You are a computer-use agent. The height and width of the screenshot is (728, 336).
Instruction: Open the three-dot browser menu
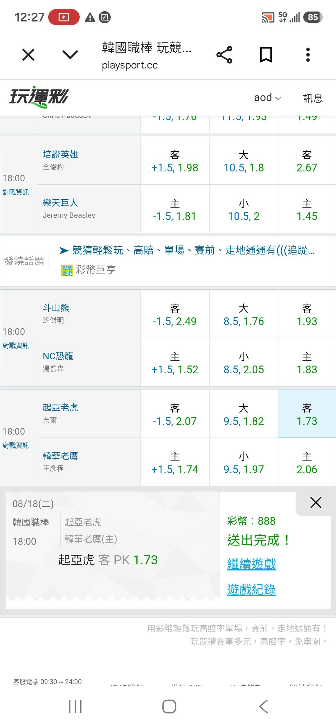(308, 55)
